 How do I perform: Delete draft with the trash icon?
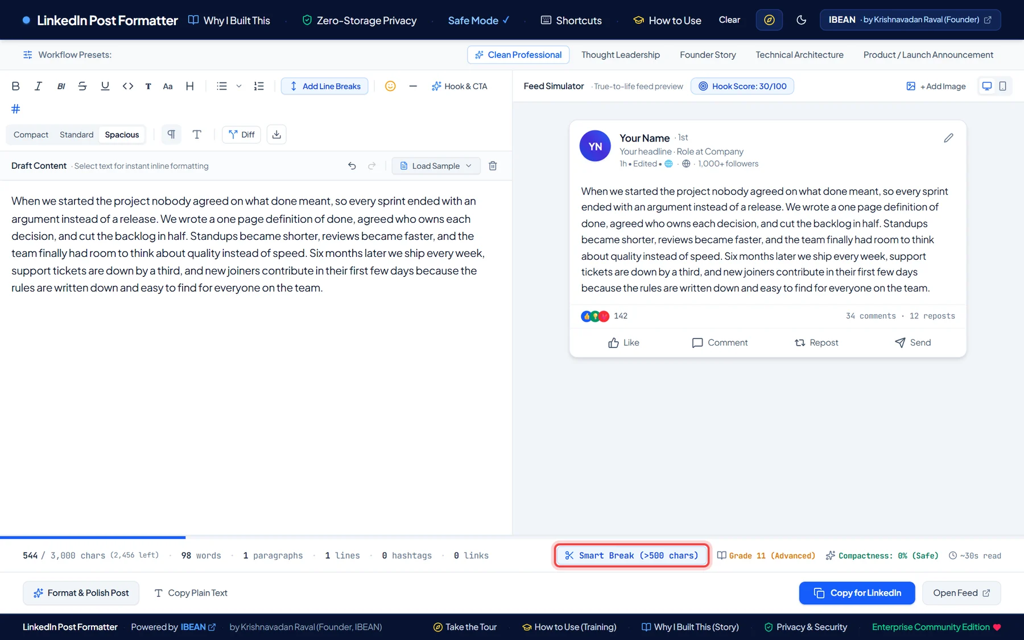click(493, 166)
